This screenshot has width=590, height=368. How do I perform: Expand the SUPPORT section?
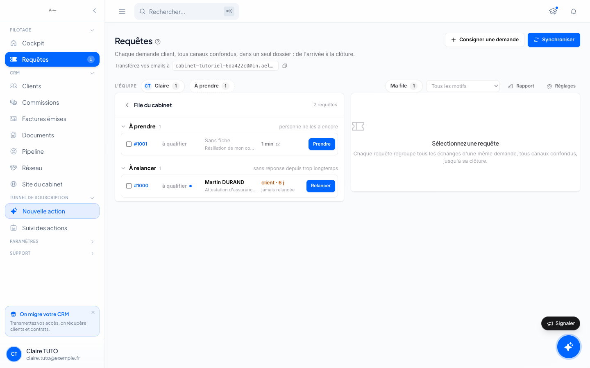[92, 254]
